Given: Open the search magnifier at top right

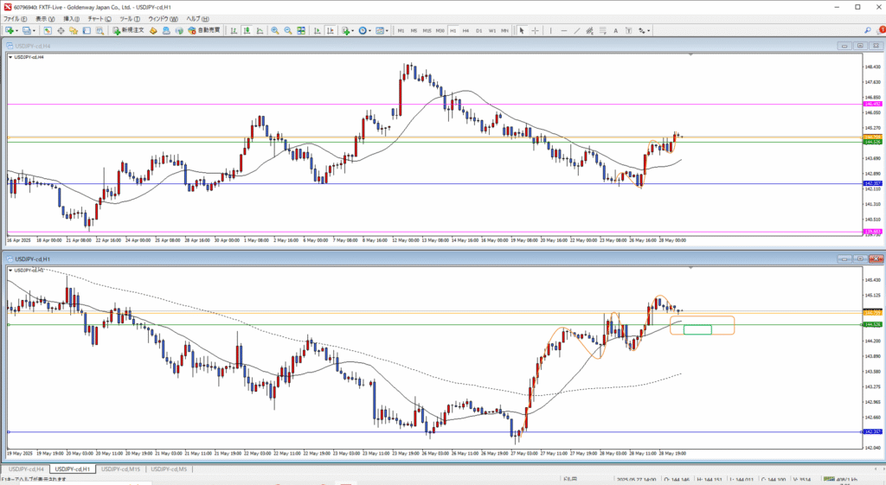Looking at the screenshot, I should (x=868, y=30).
